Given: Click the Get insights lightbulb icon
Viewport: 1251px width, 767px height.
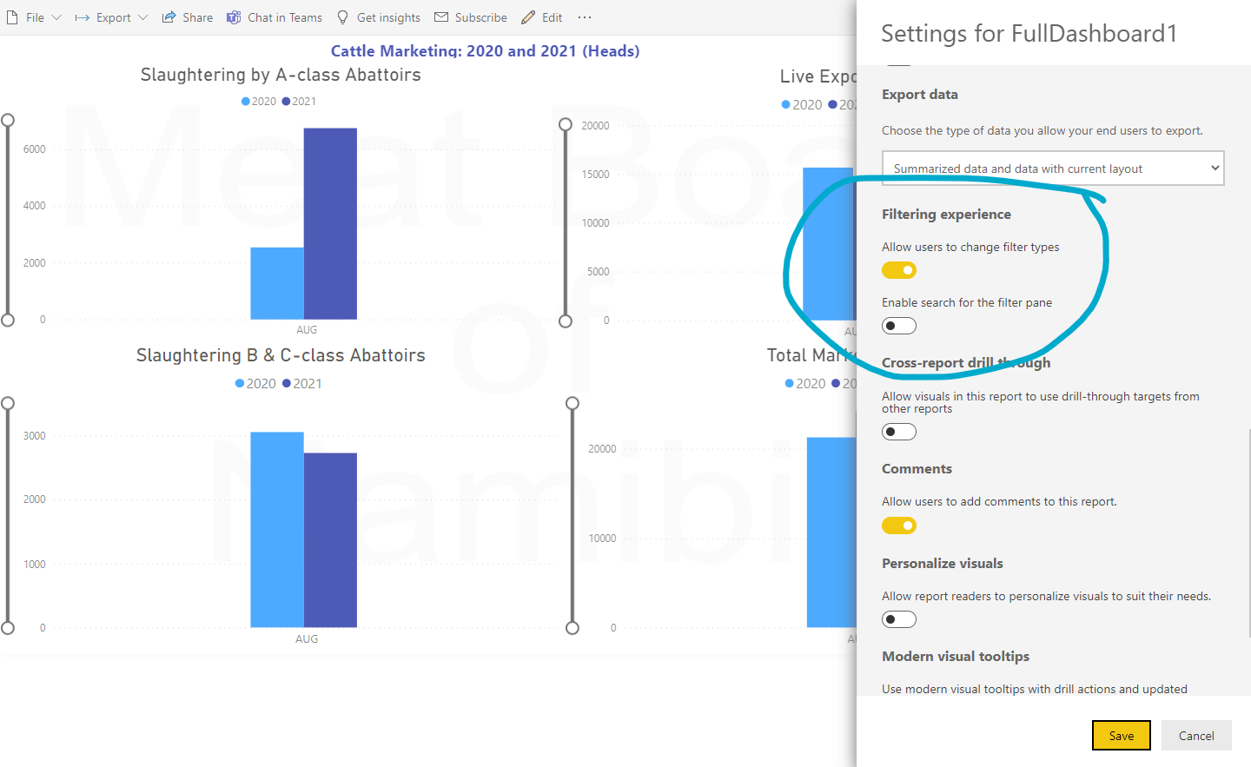Looking at the screenshot, I should click(x=343, y=17).
